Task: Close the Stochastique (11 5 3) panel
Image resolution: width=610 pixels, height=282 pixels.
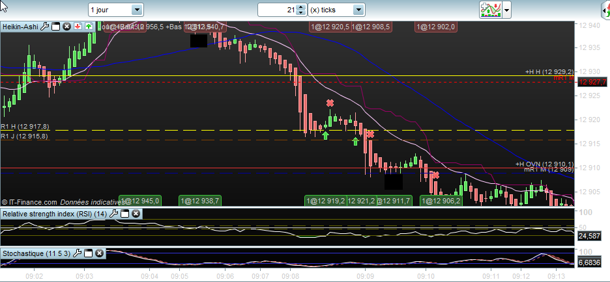Action: tap(99, 253)
